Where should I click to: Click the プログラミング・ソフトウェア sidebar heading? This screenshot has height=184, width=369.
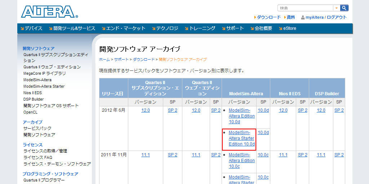click(50, 174)
